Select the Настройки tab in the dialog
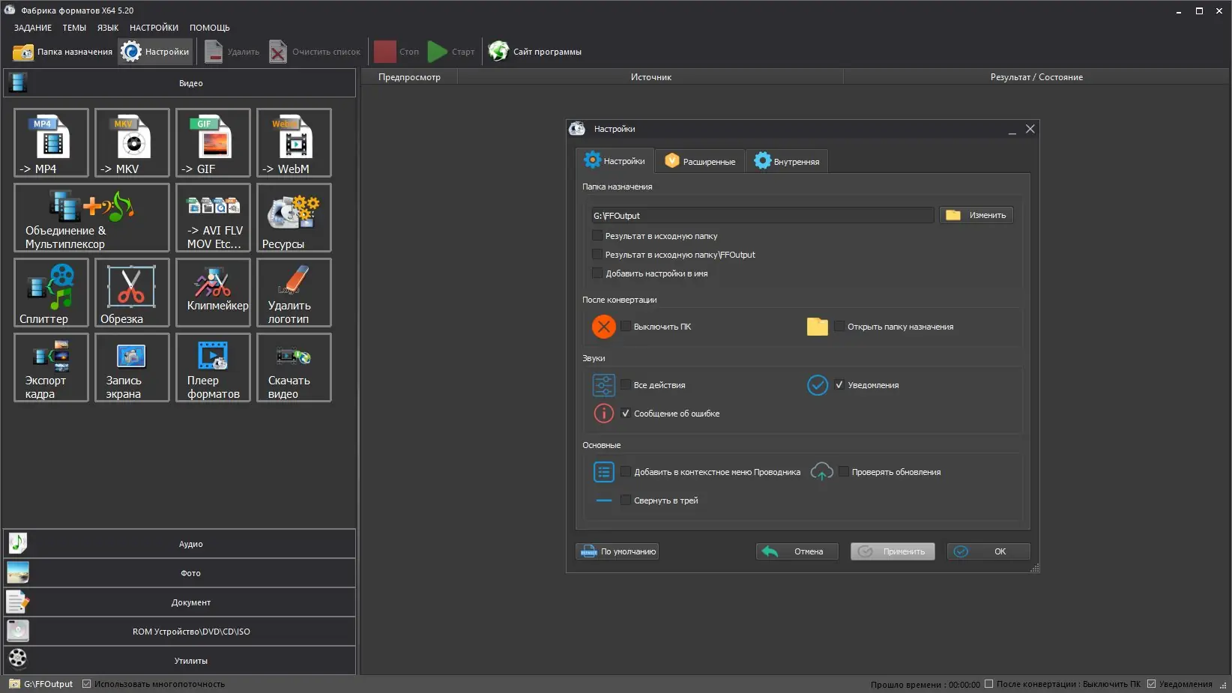Image resolution: width=1232 pixels, height=693 pixels. coord(615,161)
